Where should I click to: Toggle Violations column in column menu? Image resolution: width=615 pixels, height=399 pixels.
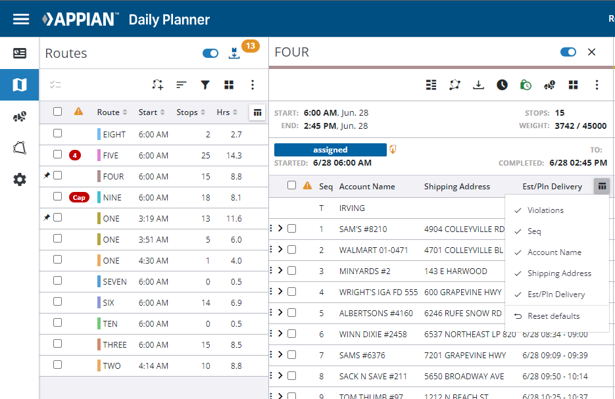557,210
